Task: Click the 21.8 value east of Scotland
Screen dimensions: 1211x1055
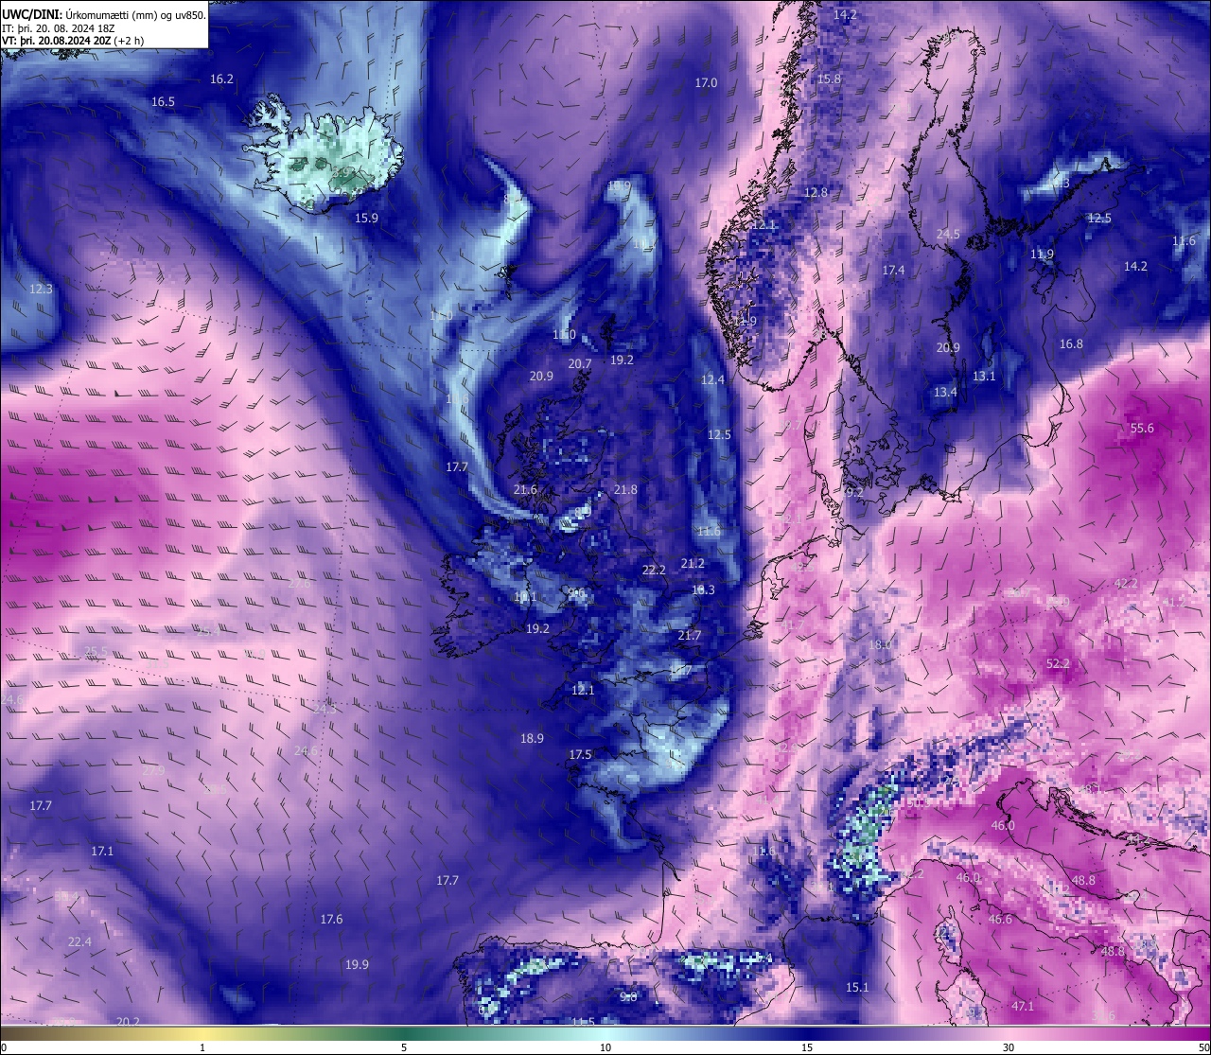Action: point(625,490)
